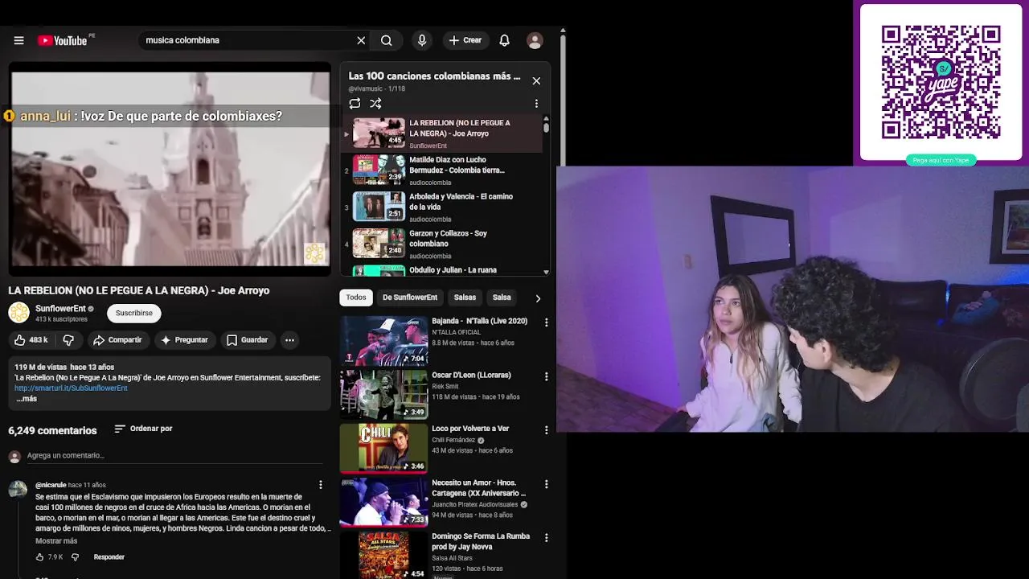Open the Ordenar por comments sort
The width and height of the screenshot is (1029, 579).
[143, 429]
